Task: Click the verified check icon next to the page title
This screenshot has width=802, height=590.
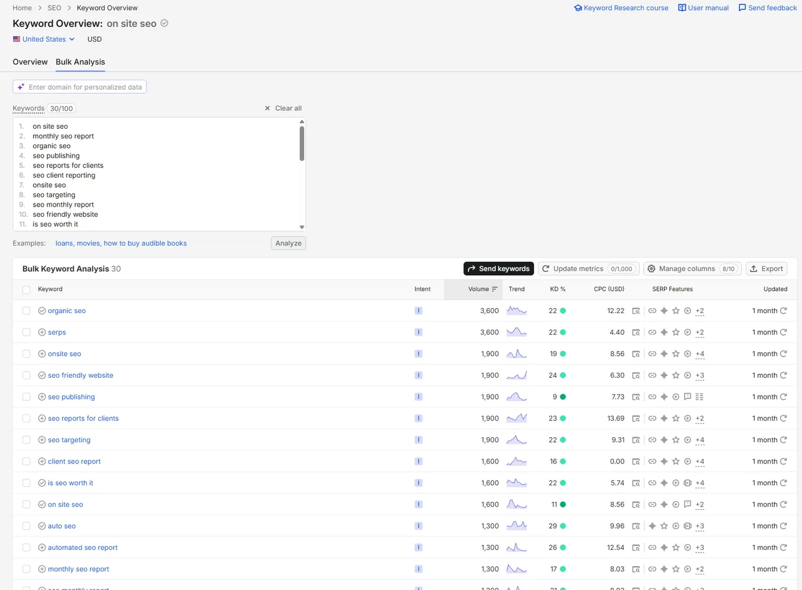Action: 164,23
